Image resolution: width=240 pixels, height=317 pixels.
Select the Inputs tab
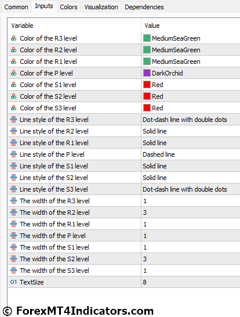[x=44, y=6]
